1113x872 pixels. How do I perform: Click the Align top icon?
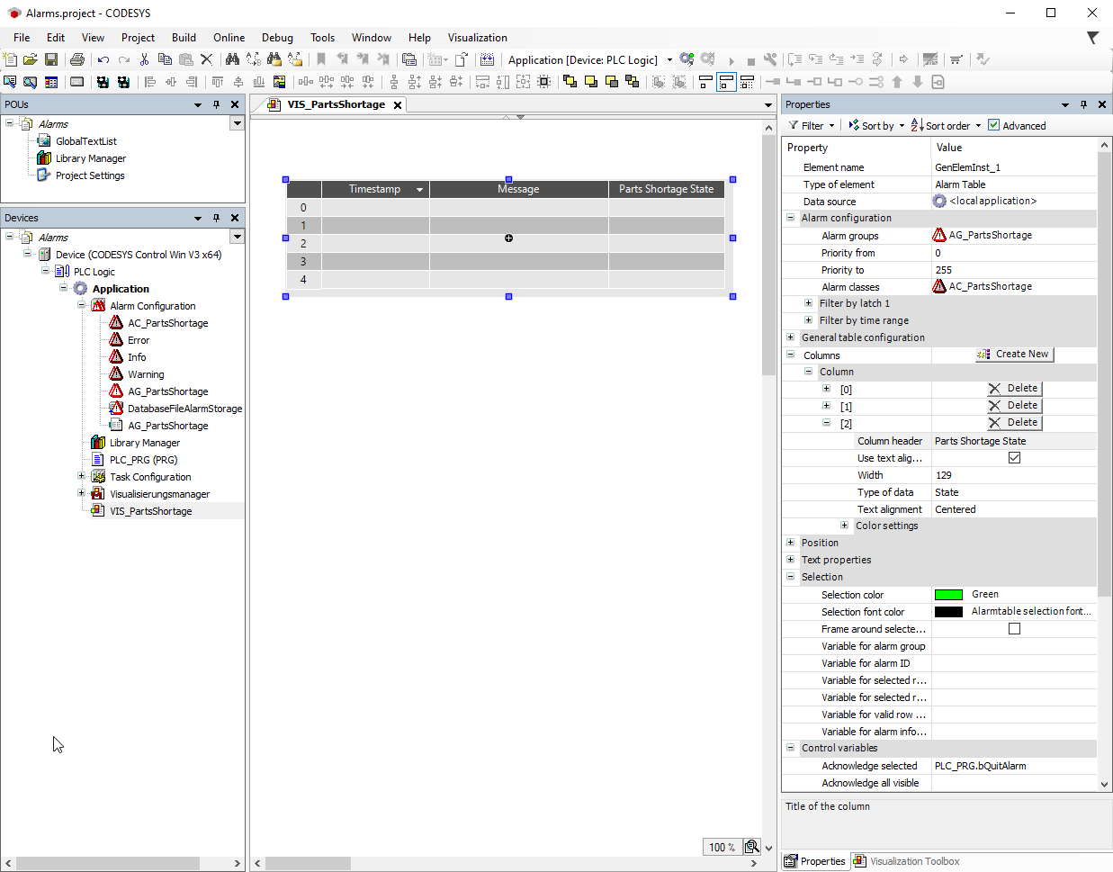tap(218, 82)
